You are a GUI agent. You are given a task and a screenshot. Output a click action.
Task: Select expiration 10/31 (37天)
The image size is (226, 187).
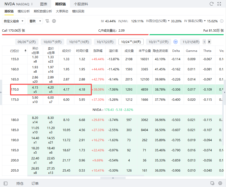[158, 42]
